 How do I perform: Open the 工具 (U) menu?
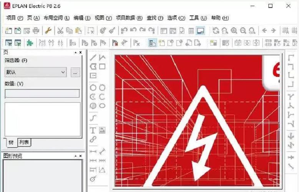point(198,18)
